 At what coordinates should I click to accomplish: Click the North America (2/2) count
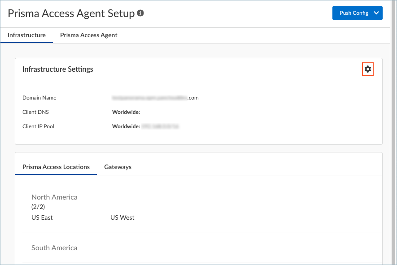tap(38, 207)
